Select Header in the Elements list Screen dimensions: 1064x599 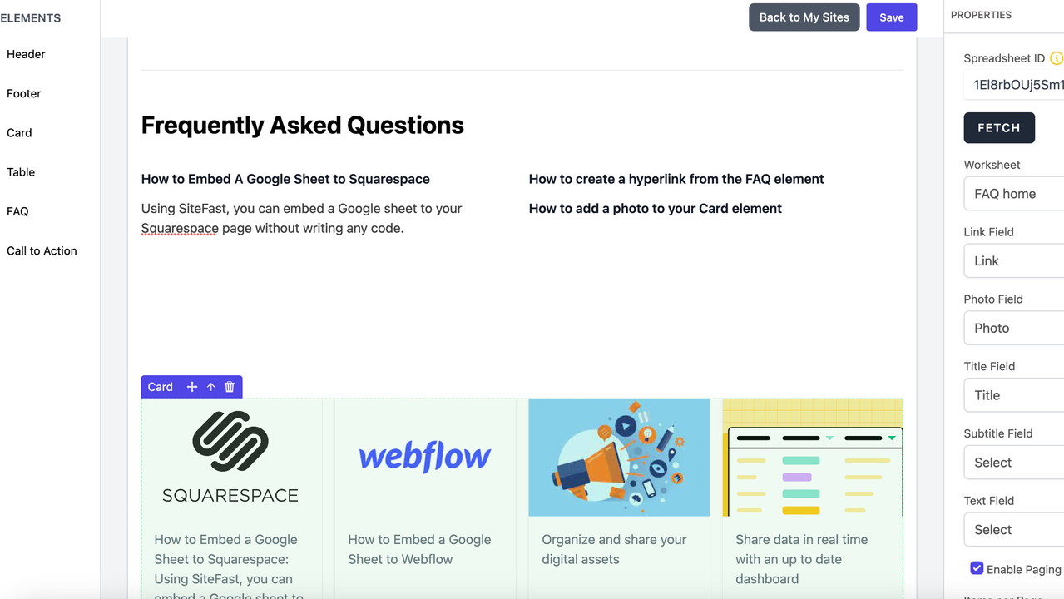click(26, 54)
